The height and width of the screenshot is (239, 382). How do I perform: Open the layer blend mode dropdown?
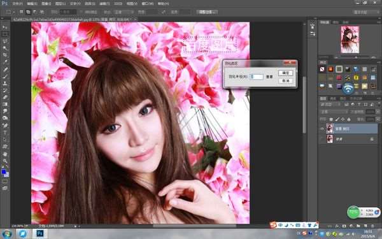334,112
